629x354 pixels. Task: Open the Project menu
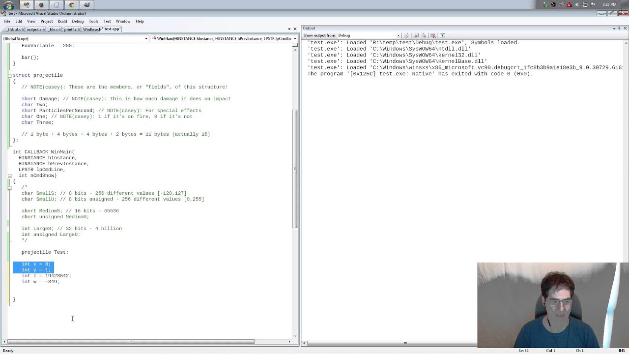(x=47, y=21)
